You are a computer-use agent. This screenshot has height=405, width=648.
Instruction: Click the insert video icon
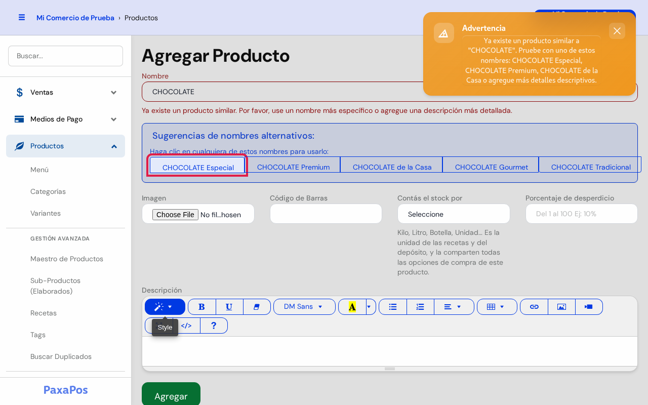589,307
